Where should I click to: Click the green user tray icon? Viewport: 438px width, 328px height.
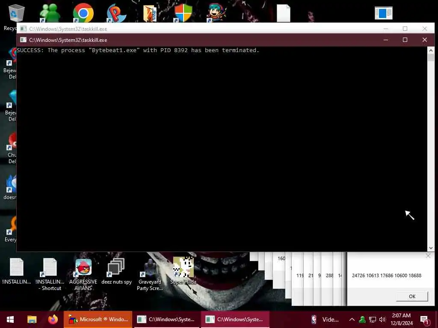[362, 319]
